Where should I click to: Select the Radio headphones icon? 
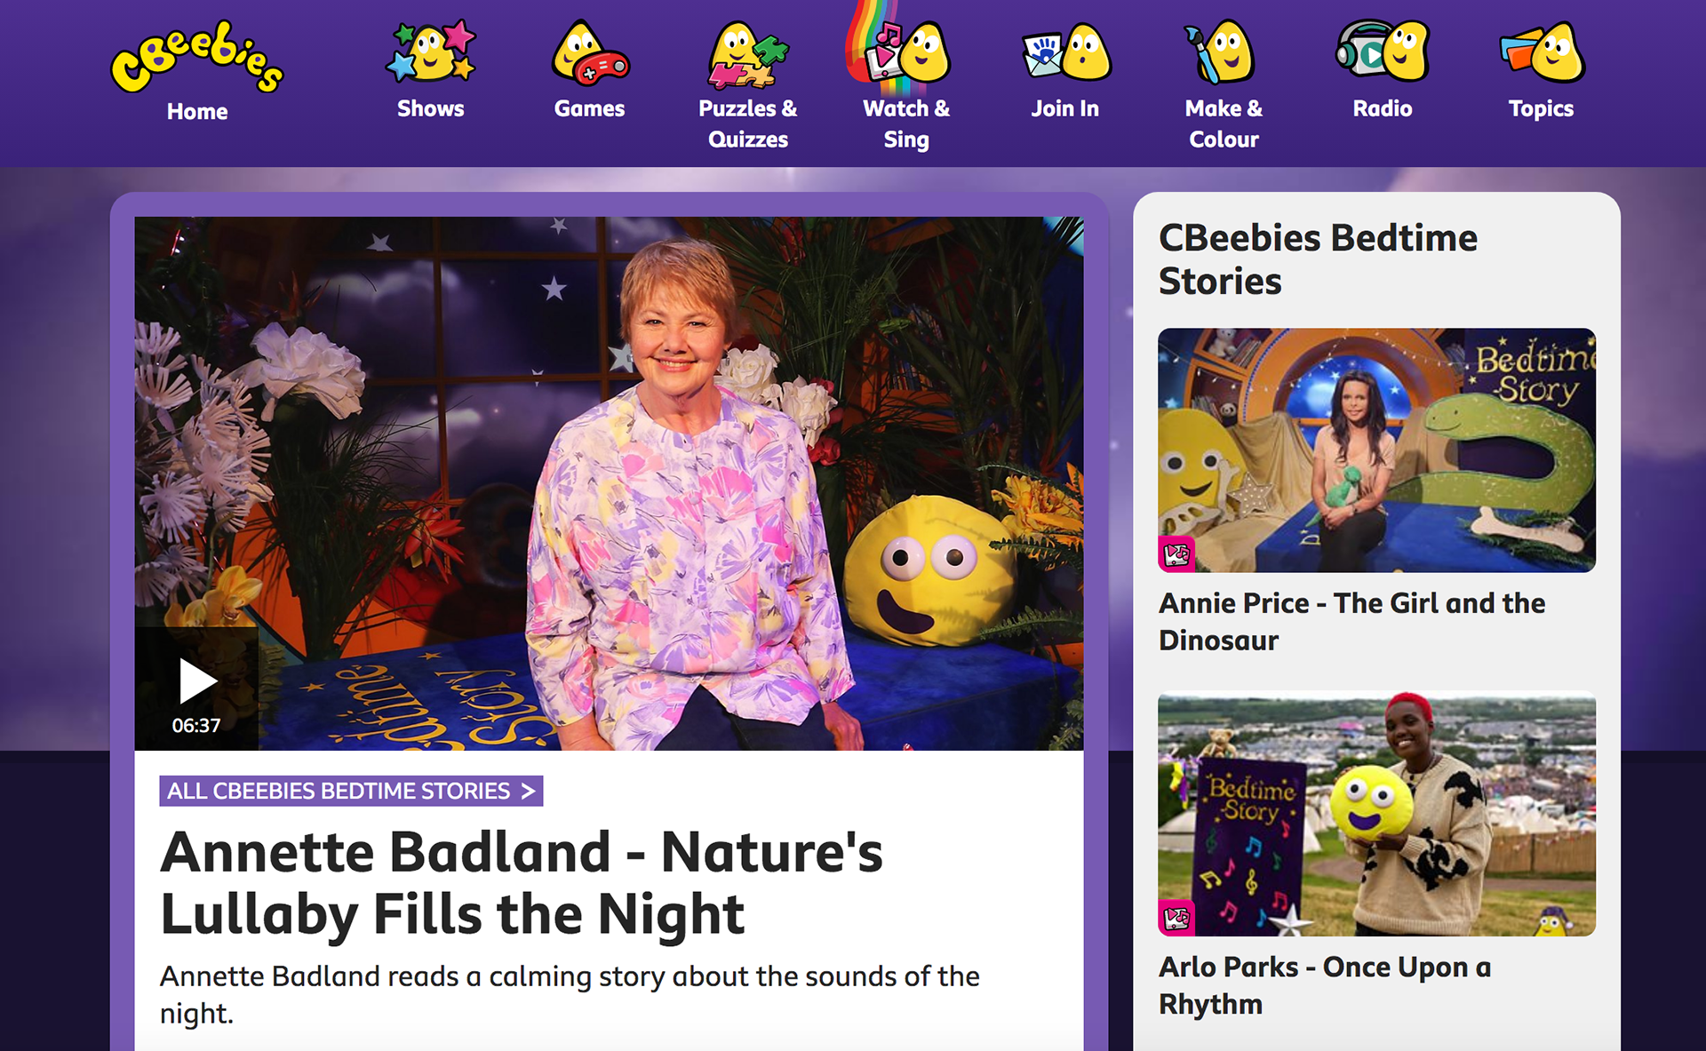click(x=1382, y=51)
